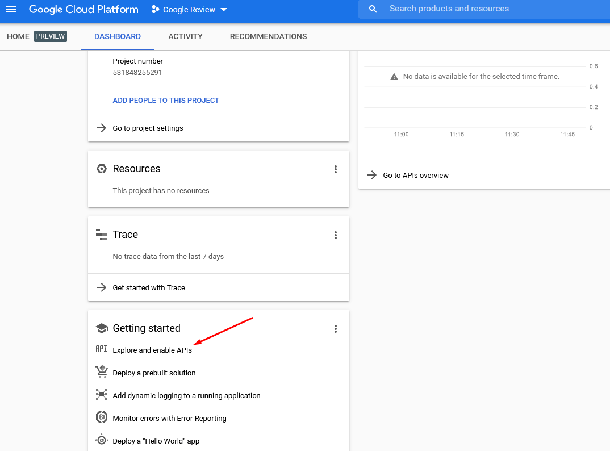This screenshot has width=610, height=451.
Task: Click the Getting started heading
Action: click(x=147, y=328)
